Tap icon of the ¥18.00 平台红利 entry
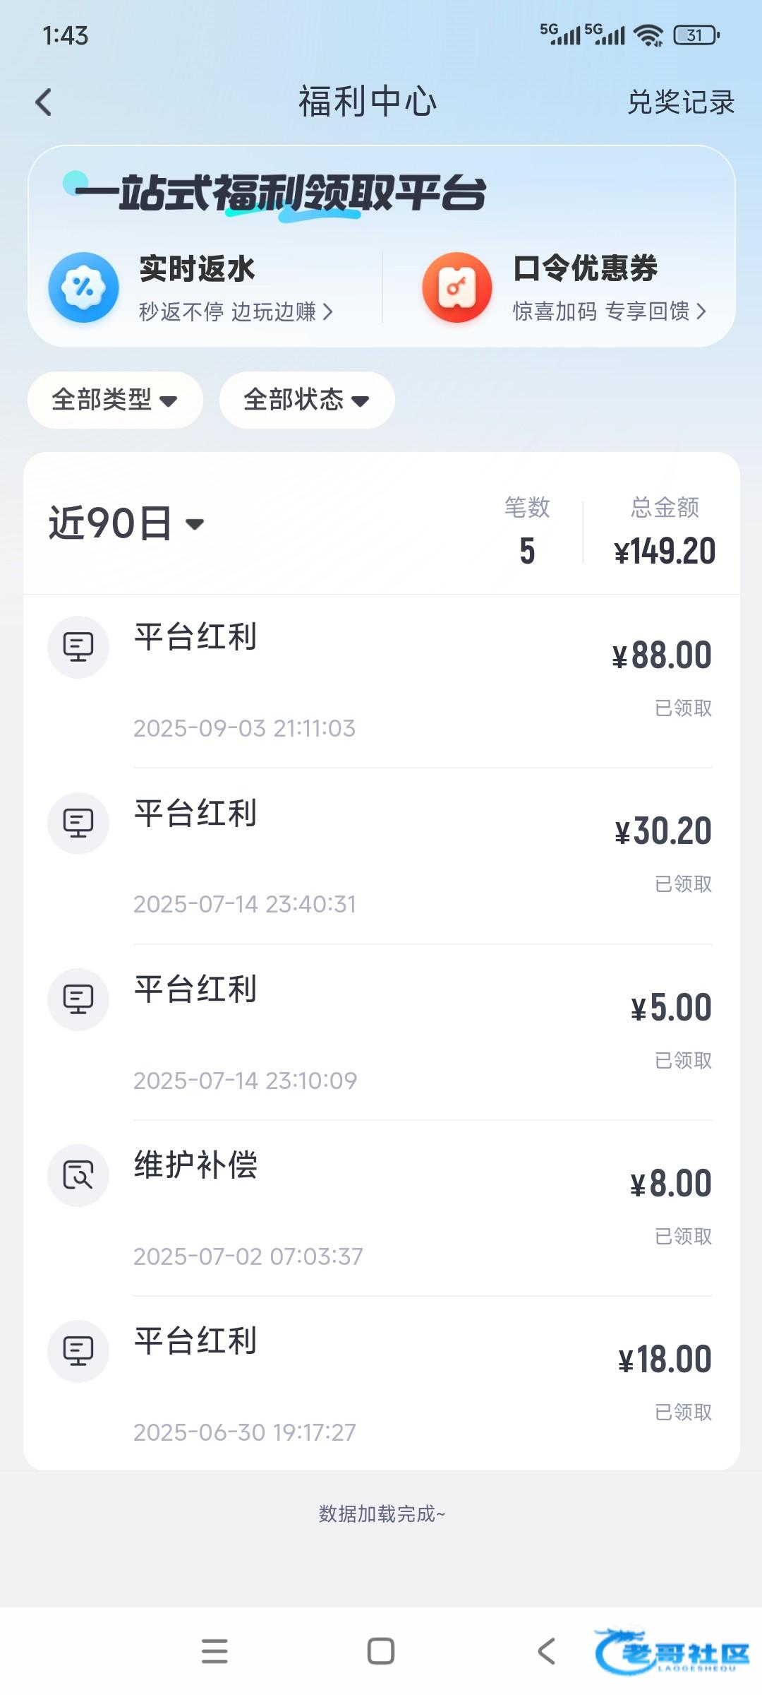This screenshot has width=762, height=1695. (x=78, y=1351)
